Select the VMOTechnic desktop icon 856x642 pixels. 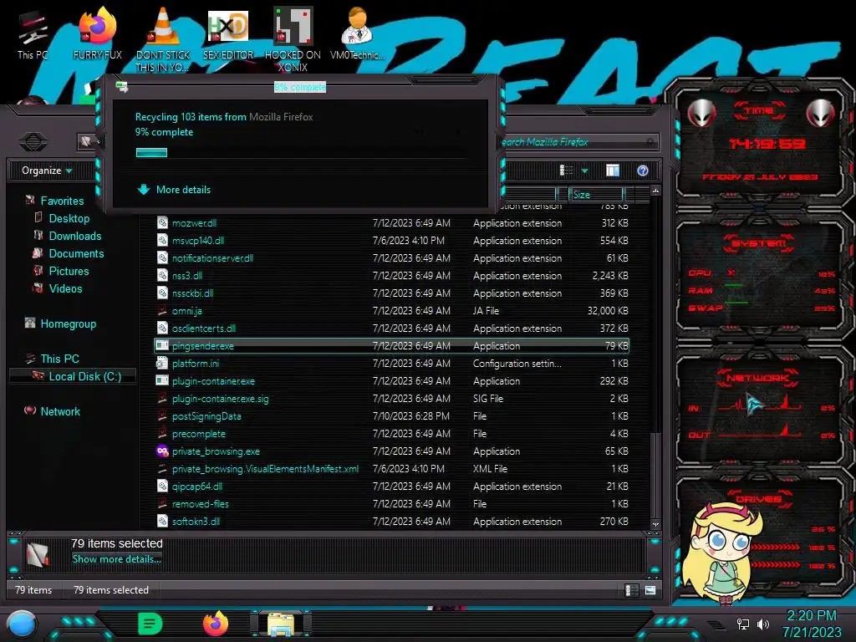(357, 33)
